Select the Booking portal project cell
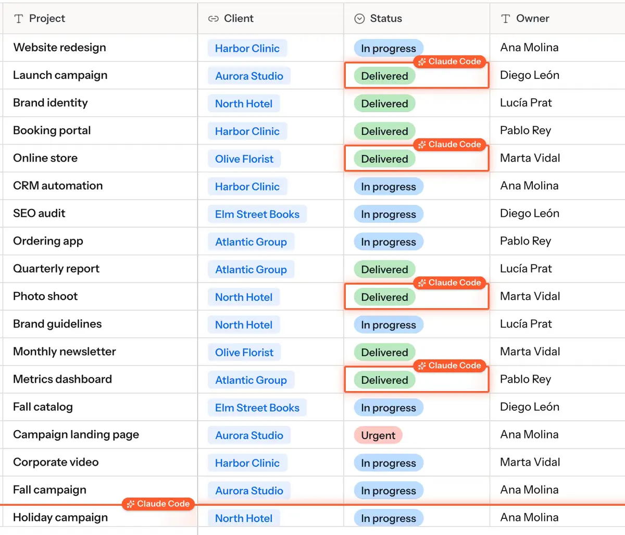625x535 pixels. (x=100, y=131)
